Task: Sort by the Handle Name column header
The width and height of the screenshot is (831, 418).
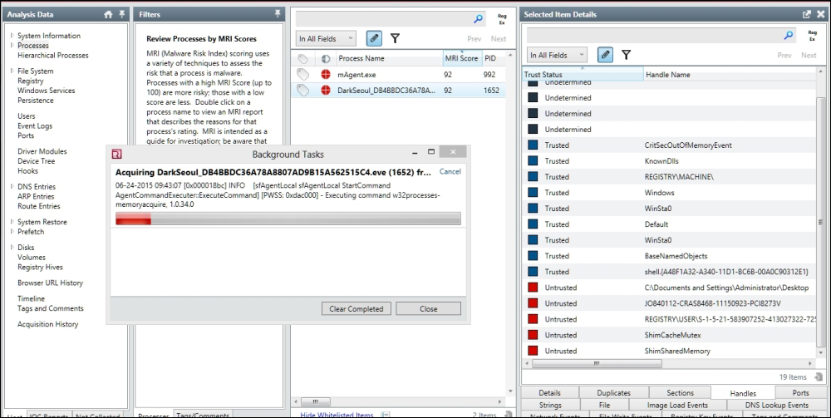Action: coord(668,75)
